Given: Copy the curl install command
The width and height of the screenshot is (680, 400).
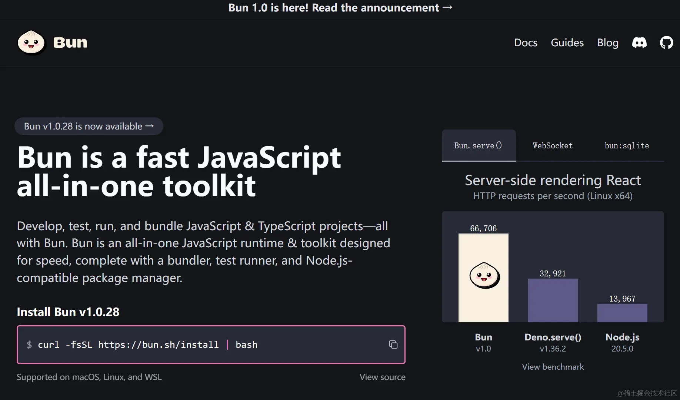Looking at the screenshot, I should pos(393,344).
